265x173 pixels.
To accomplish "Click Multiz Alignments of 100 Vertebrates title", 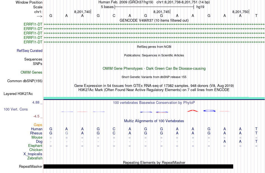I will pyautogui.click(x=154, y=121).
